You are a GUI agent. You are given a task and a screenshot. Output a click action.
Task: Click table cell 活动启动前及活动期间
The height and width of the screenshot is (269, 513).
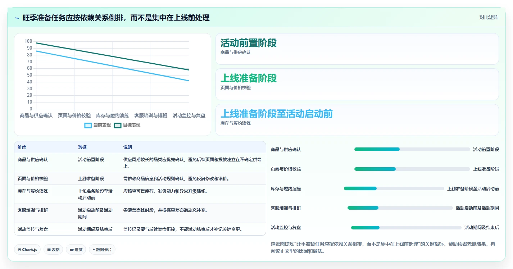pyautogui.click(x=97, y=213)
